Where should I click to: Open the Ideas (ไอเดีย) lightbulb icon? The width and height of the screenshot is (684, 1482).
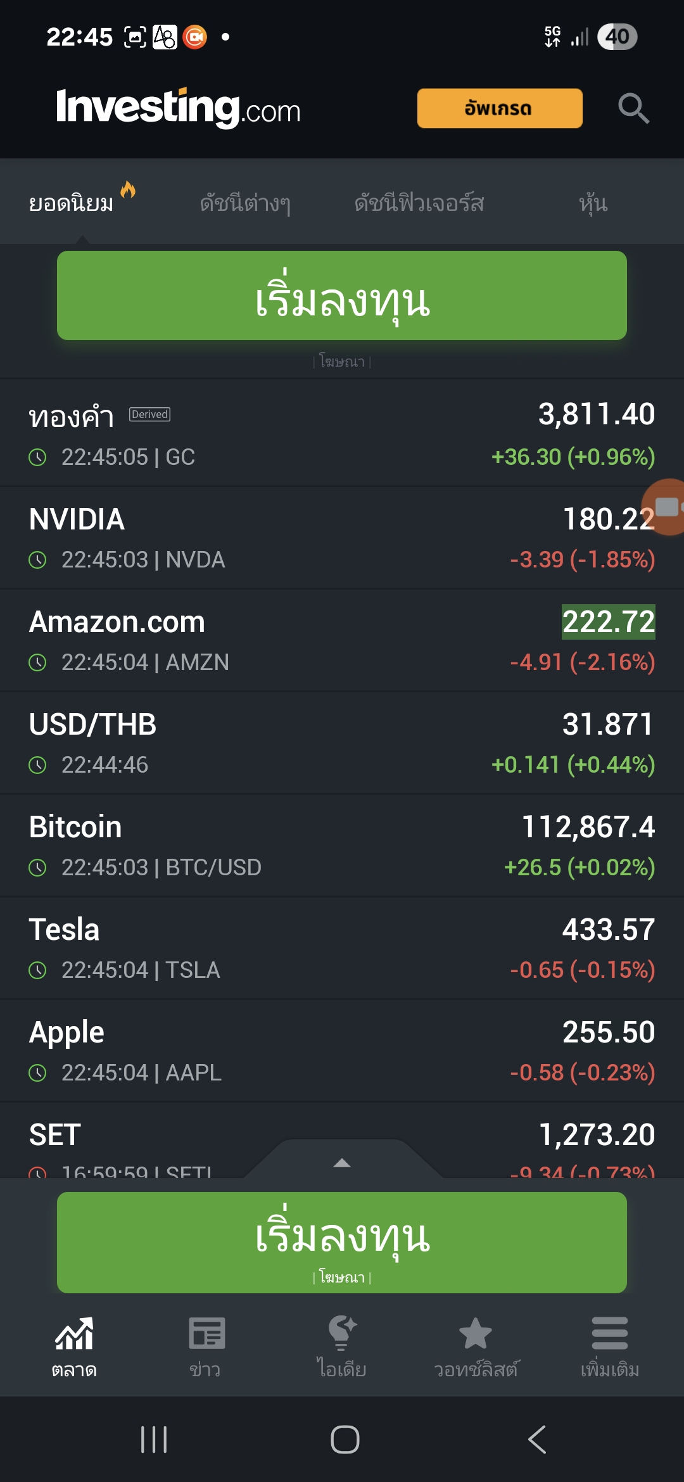point(342,1333)
